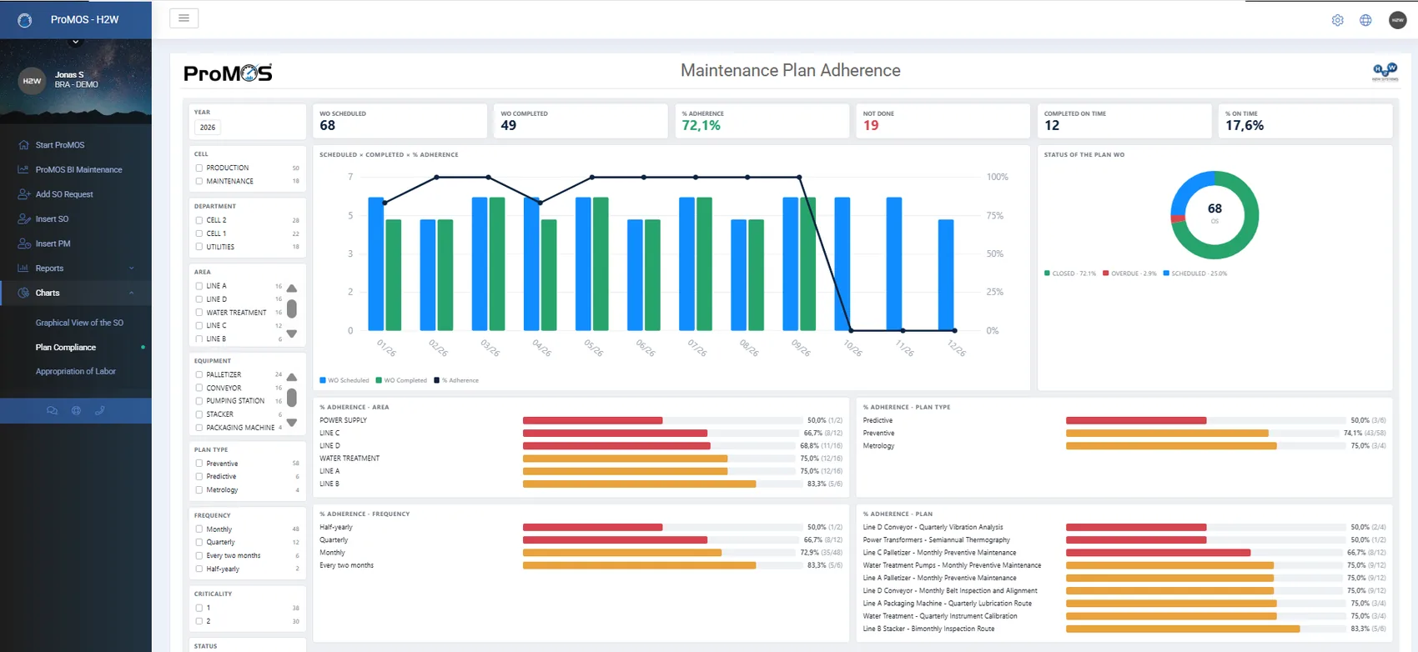Check the PRODUCTION cell filter
The image size is (1418, 652).
coord(199,168)
